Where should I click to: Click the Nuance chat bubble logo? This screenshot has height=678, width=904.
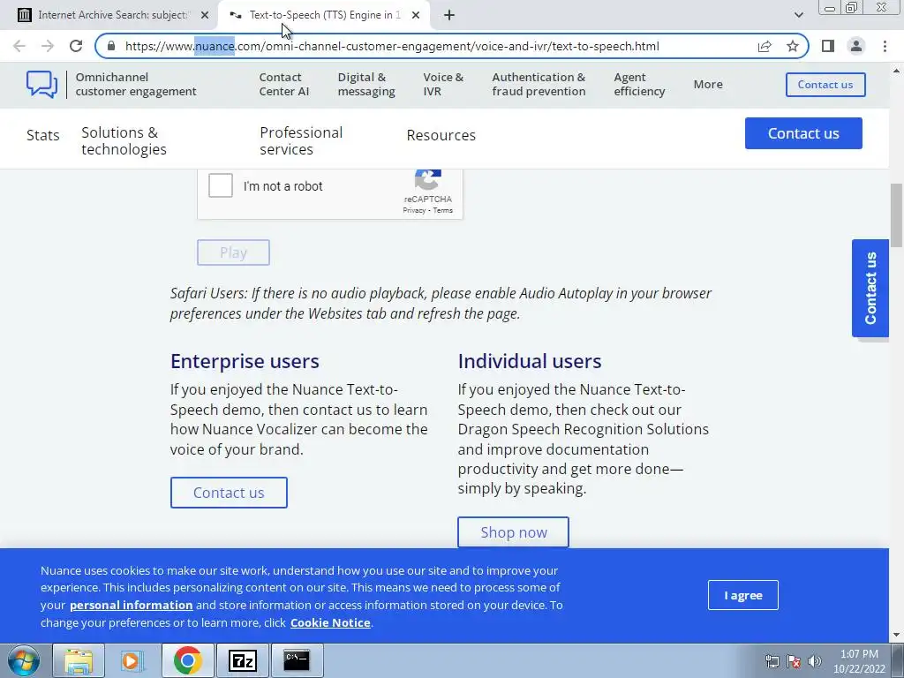(x=41, y=84)
